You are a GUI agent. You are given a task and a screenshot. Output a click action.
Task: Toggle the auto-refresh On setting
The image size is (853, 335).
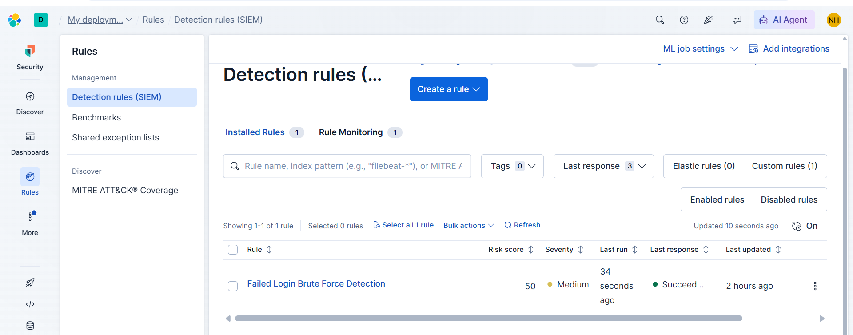click(805, 226)
